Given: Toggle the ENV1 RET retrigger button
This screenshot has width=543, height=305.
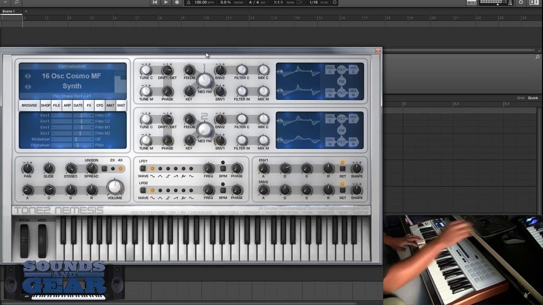Looking at the screenshot, I should 342,169.
